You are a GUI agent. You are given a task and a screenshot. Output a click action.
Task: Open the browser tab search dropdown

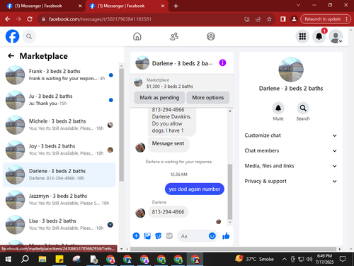pyautogui.click(x=298, y=5)
